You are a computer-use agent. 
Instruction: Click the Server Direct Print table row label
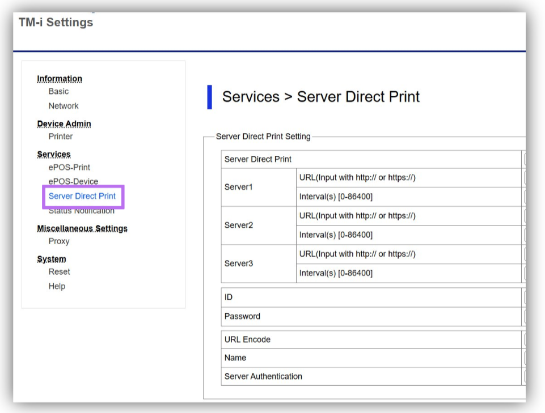coord(258,159)
